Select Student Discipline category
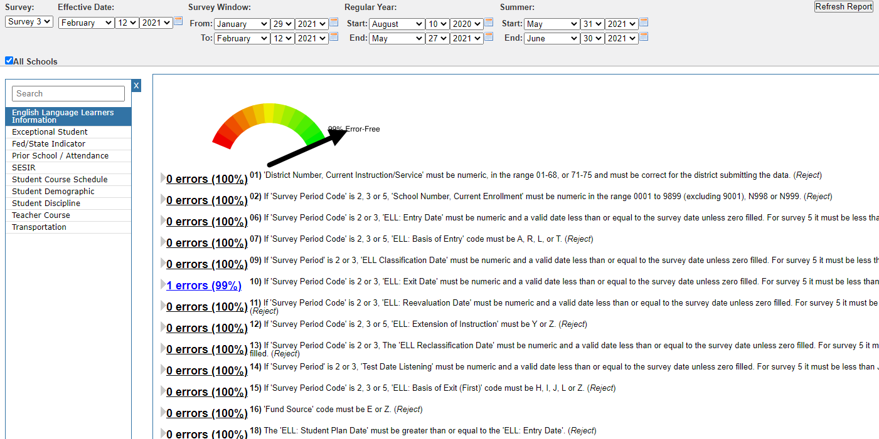This screenshot has width=879, height=439. pos(68,204)
